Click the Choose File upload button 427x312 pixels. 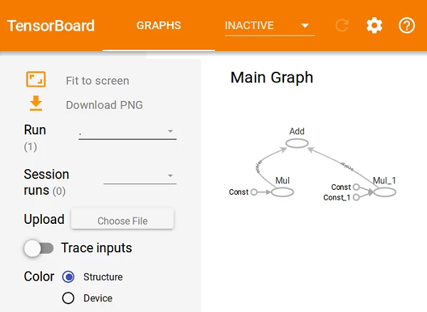point(122,220)
